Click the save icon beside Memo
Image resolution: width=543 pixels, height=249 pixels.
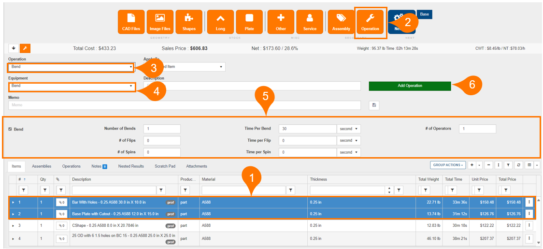[373, 105]
